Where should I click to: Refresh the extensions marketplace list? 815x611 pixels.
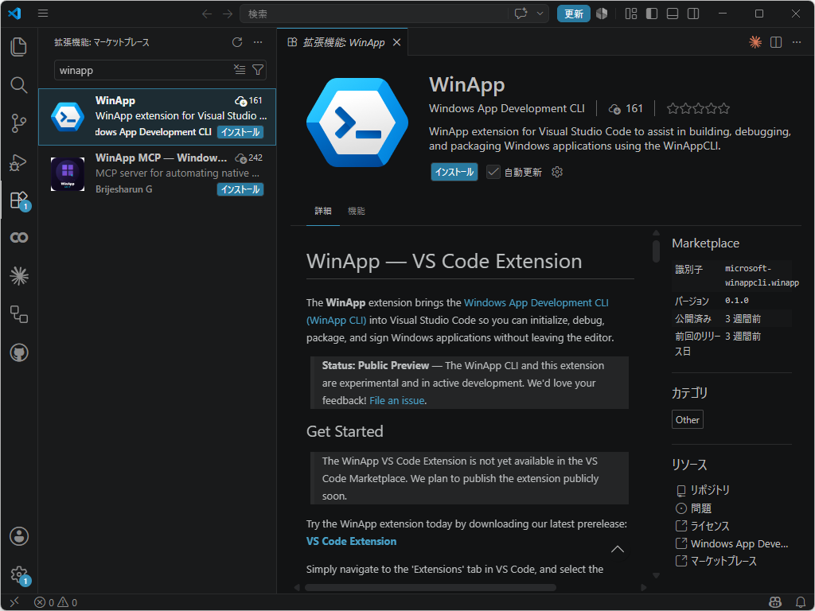(x=237, y=42)
